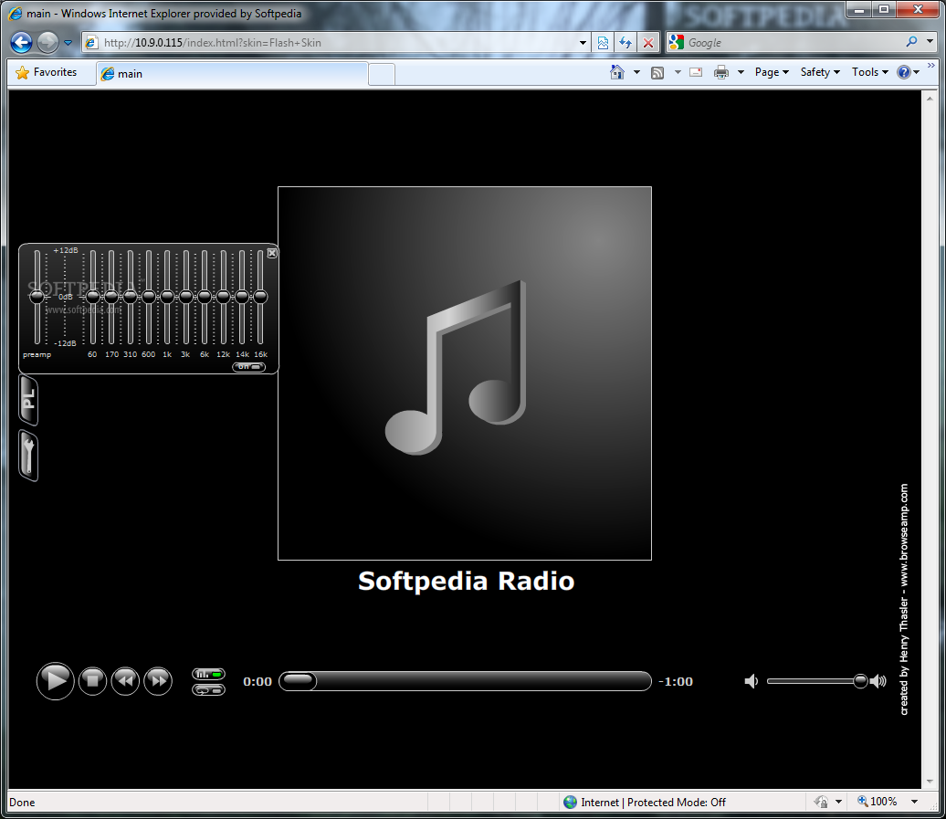The image size is (946, 819).
Task: Click the RSS feeds icon
Action: 657,73
